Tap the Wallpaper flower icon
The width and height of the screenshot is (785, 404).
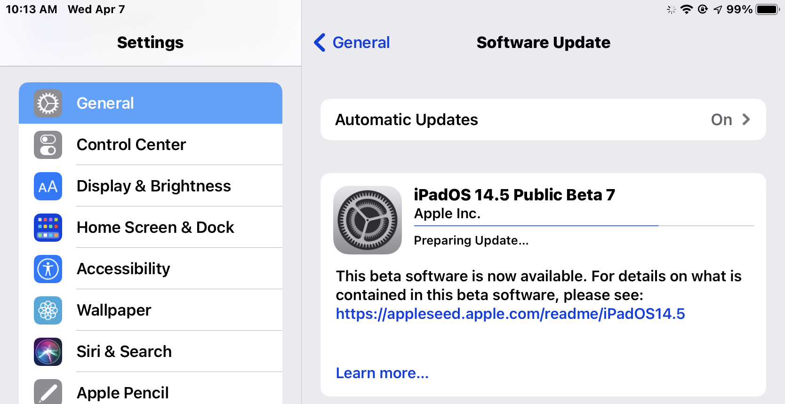point(48,310)
